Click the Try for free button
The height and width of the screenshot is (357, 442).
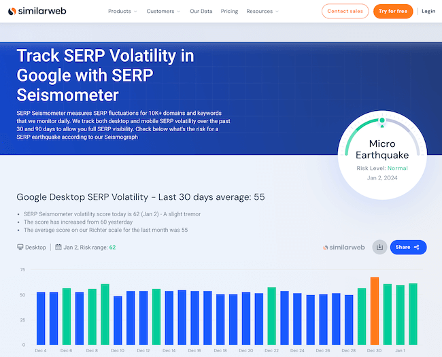point(393,12)
